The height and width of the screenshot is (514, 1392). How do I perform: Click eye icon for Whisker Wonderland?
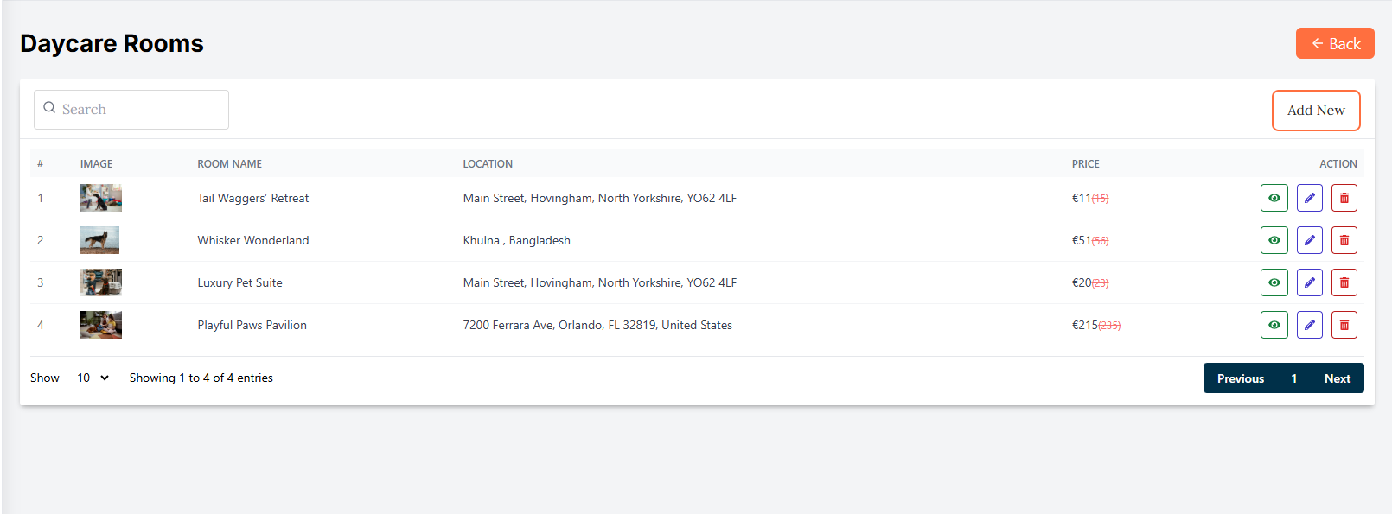1274,240
